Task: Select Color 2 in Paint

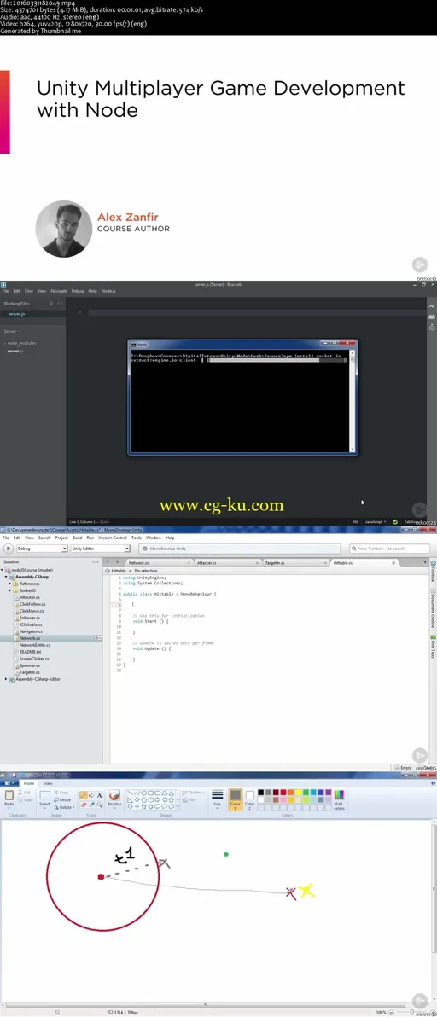Action: point(249,799)
